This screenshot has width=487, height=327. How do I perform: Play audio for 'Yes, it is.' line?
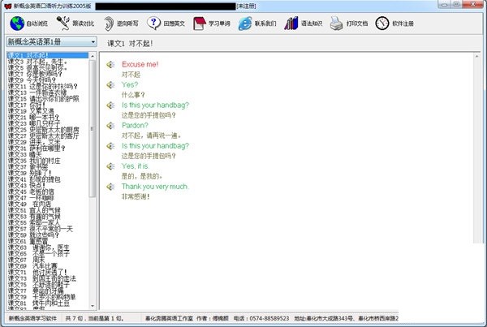pos(110,166)
